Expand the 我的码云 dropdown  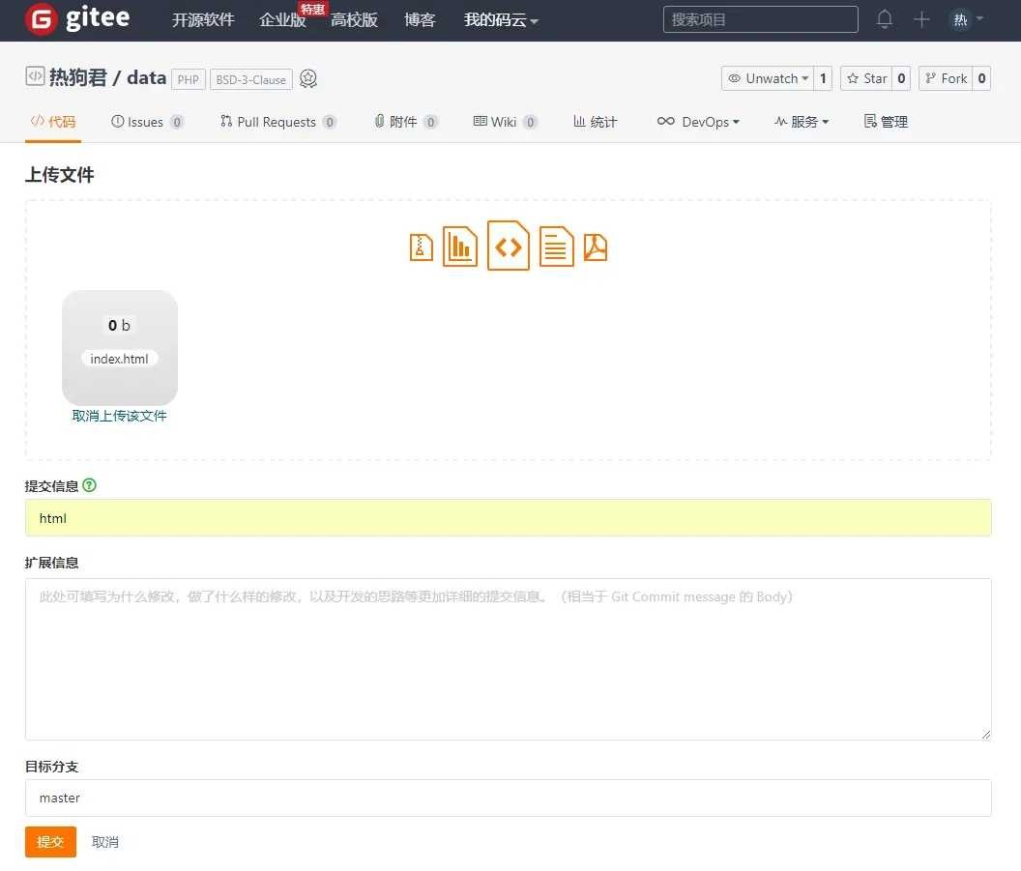[501, 20]
